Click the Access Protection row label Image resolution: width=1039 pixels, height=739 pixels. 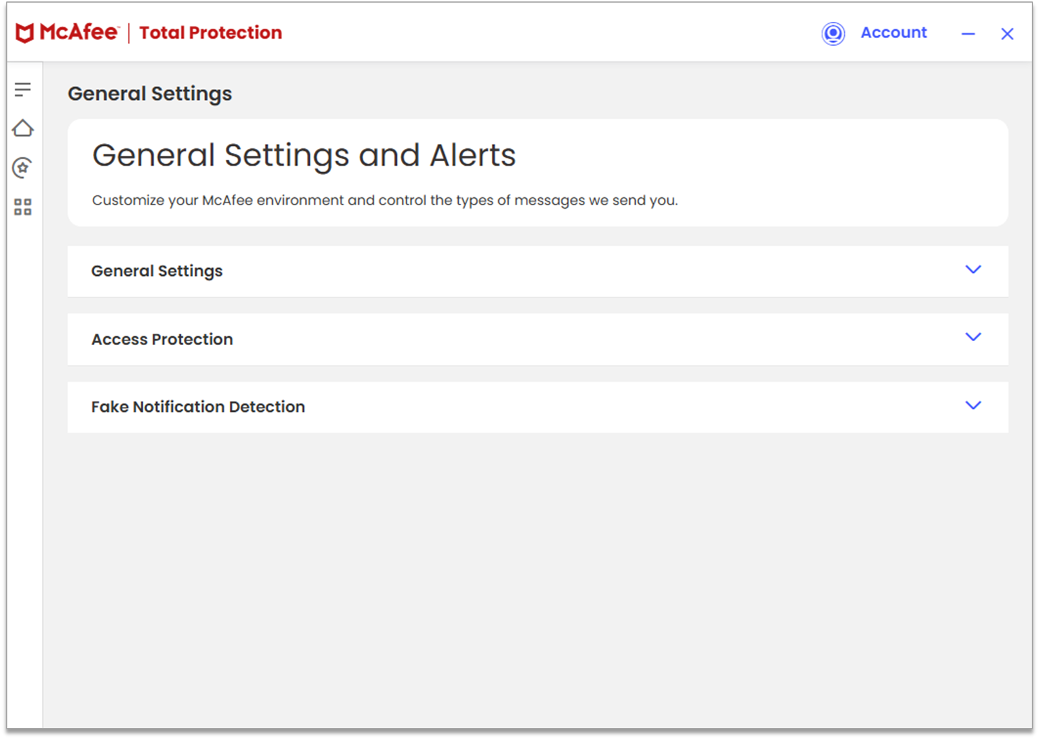[162, 339]
